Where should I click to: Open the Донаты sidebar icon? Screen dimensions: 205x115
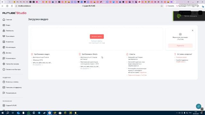tap(4, 53)
